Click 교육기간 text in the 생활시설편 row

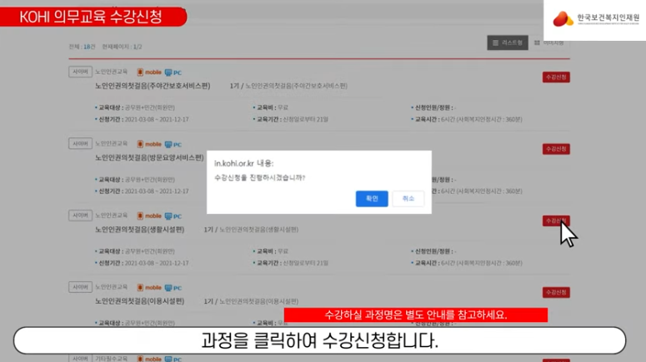point(290,263)
